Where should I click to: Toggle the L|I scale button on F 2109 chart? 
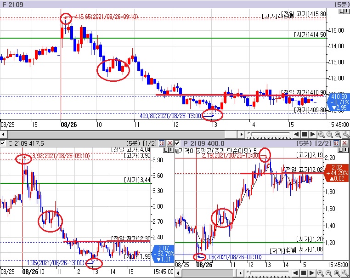344,11
